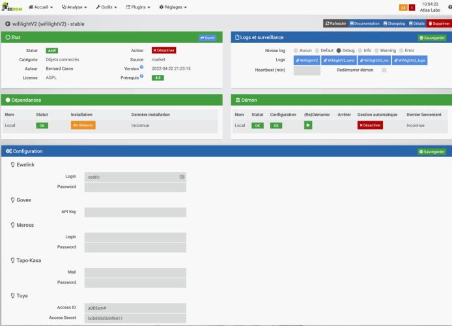Toggle the Redémarrer démon checkbox
The height and width of the screenshot is (326, 452).
tap(384, 70)
